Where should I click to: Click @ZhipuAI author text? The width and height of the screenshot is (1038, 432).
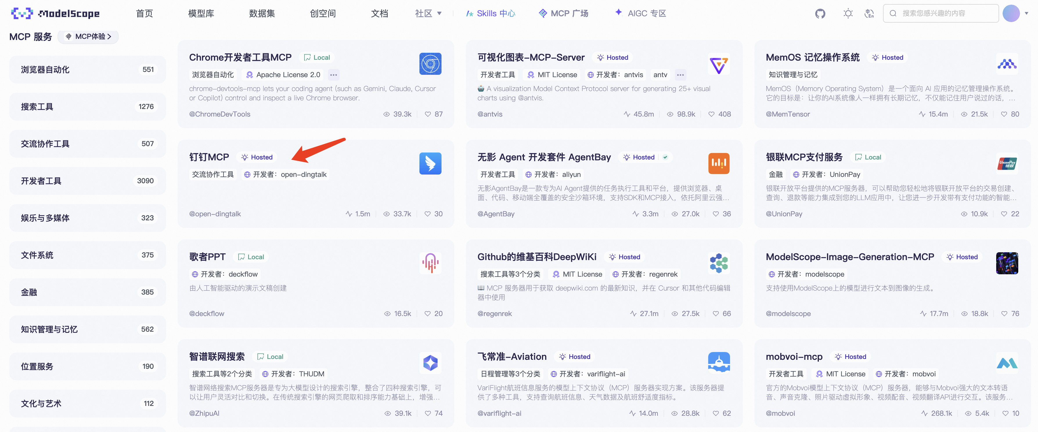click(204, 413)
